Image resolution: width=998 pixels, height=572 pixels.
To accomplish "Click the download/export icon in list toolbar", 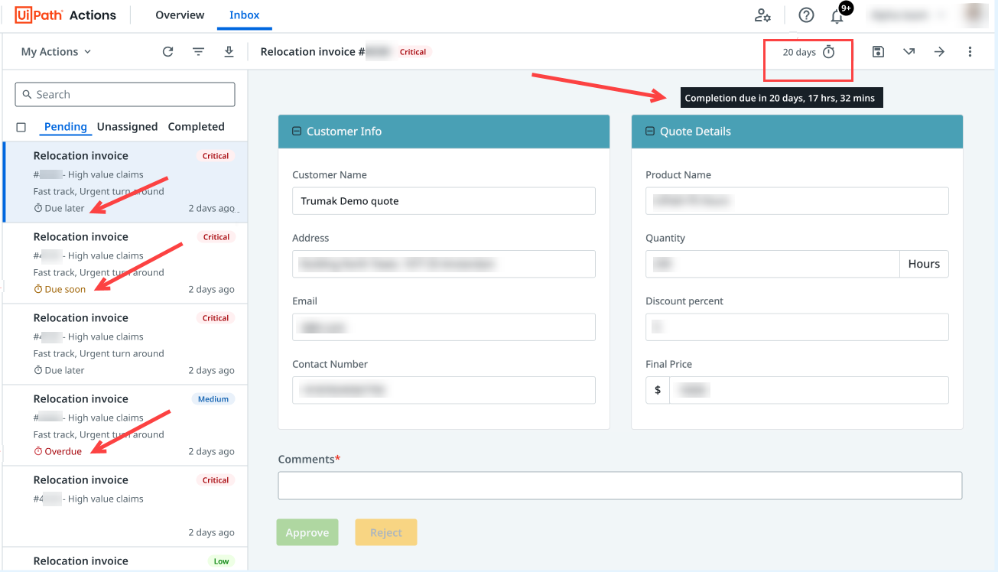I will [x=229, y=52].
